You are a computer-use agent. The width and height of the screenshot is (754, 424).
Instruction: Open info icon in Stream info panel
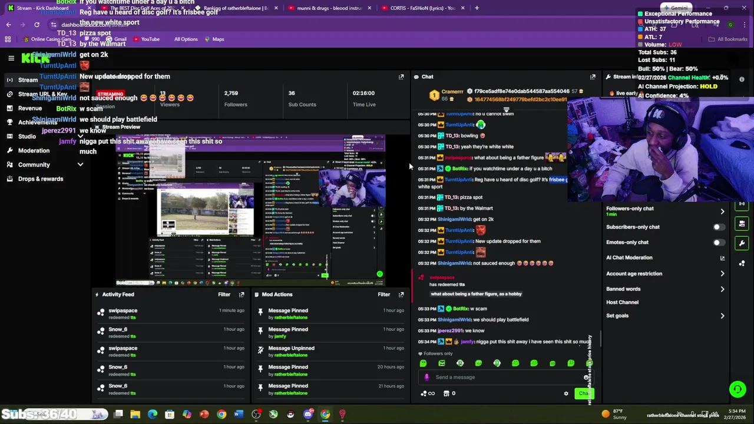pyautogui.click(x=742, y=79)
